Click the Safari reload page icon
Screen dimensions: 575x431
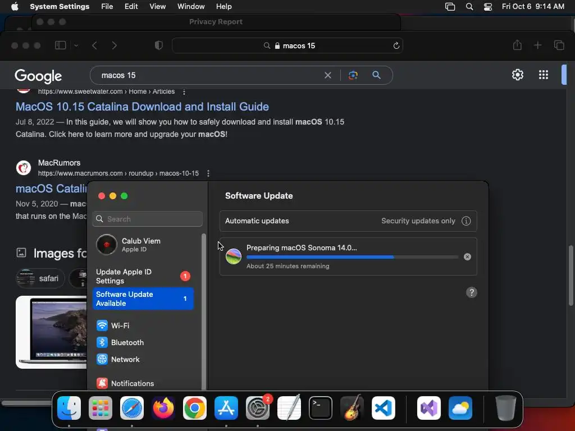[x=396, y=46]
